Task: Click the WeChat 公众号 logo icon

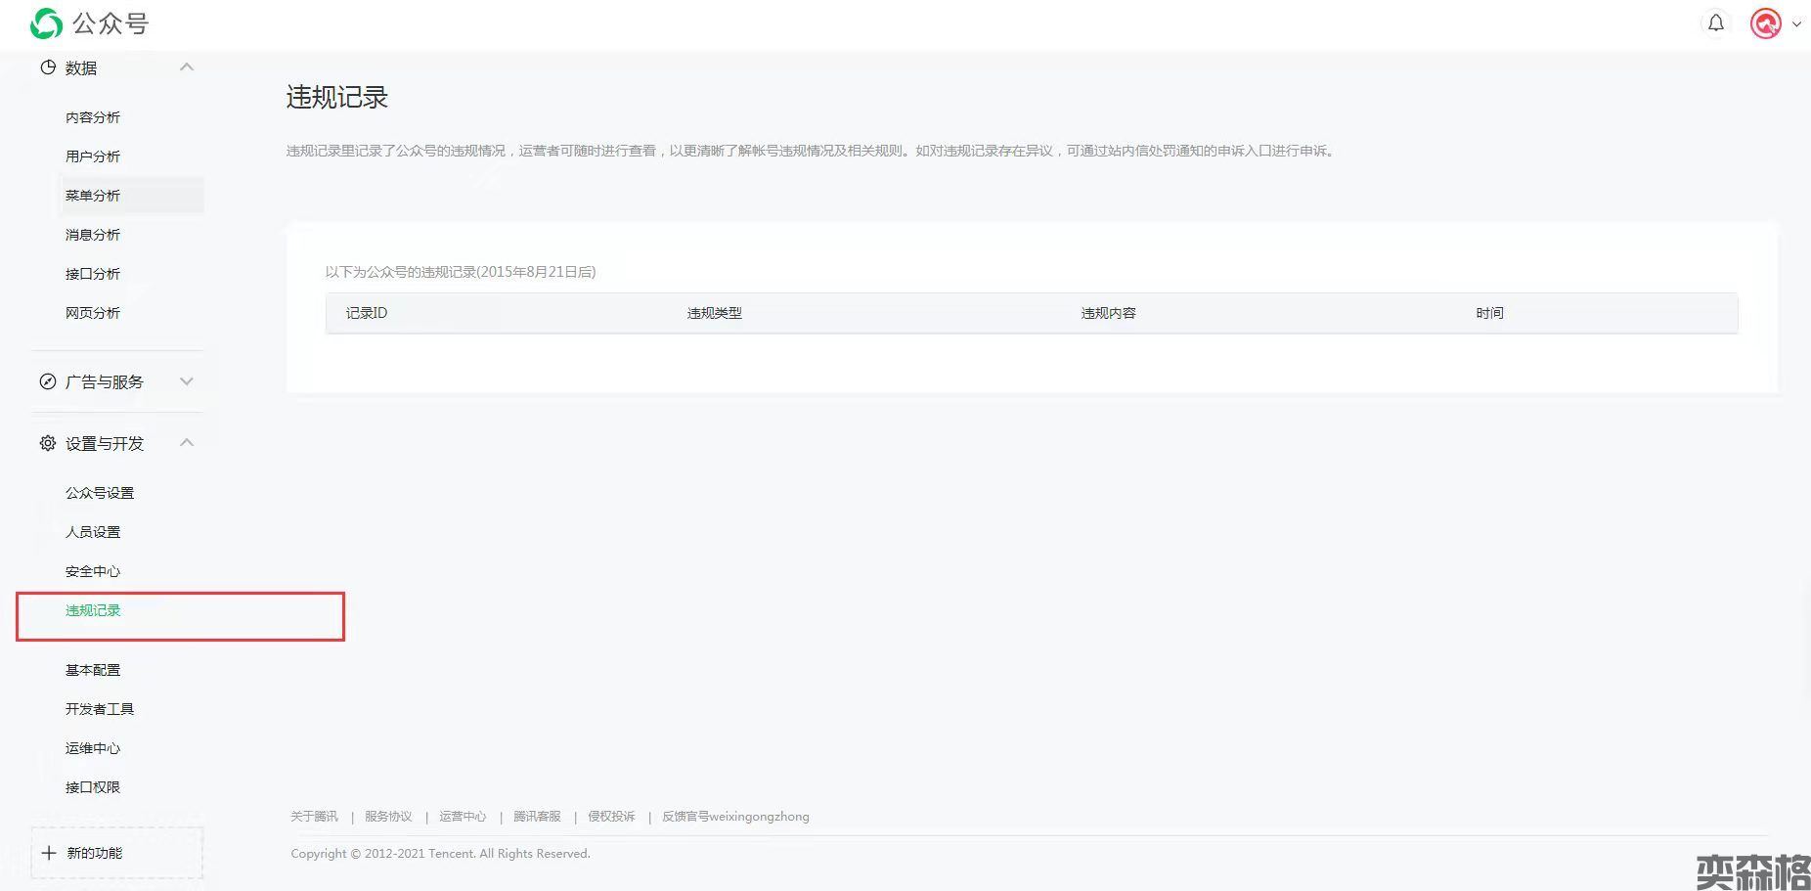Action: coord(45,23)
